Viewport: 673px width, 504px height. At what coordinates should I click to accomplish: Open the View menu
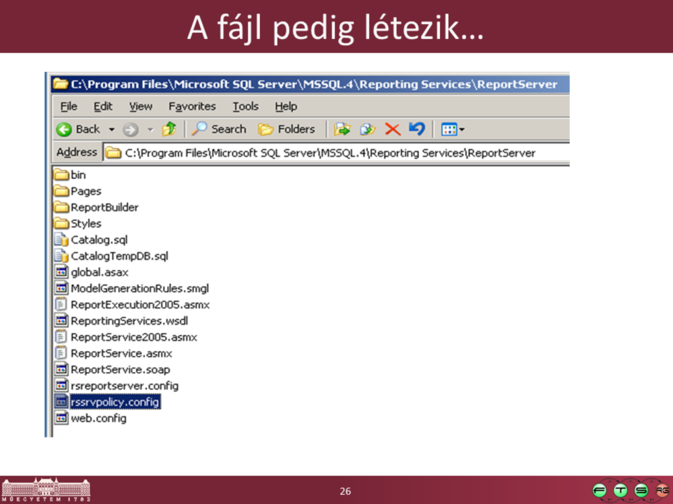pyautogui.click(x=141, y=106)
